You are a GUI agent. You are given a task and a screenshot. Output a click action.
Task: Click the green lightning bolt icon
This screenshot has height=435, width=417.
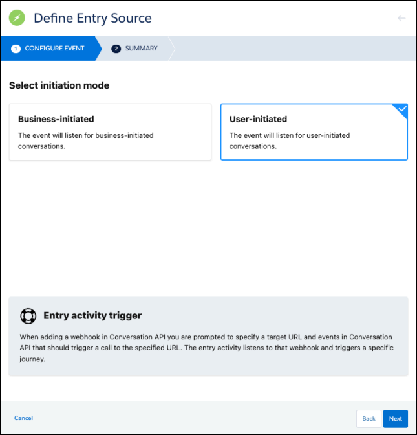(x=17, y=17)
